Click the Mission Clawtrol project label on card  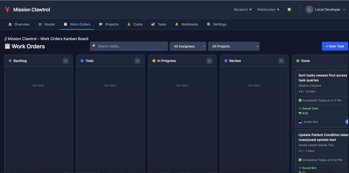pos(310,86)
